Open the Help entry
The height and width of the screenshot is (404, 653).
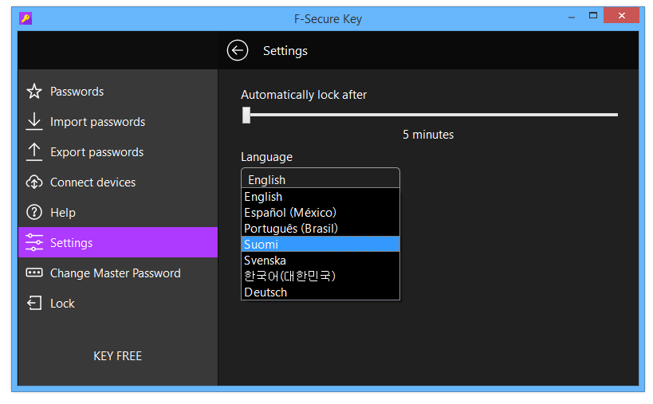118,212
